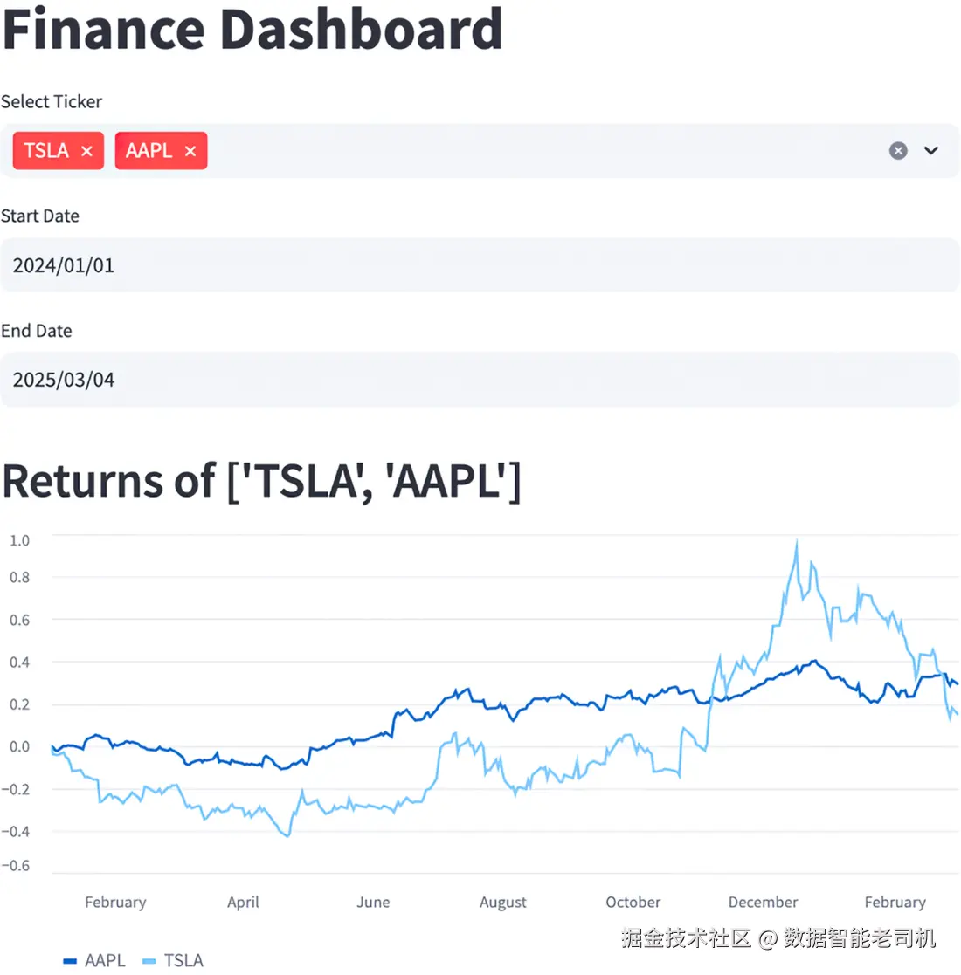The image size is (961, 975).
Task: Click the TSLA tag label
Action: pos(46,151)
